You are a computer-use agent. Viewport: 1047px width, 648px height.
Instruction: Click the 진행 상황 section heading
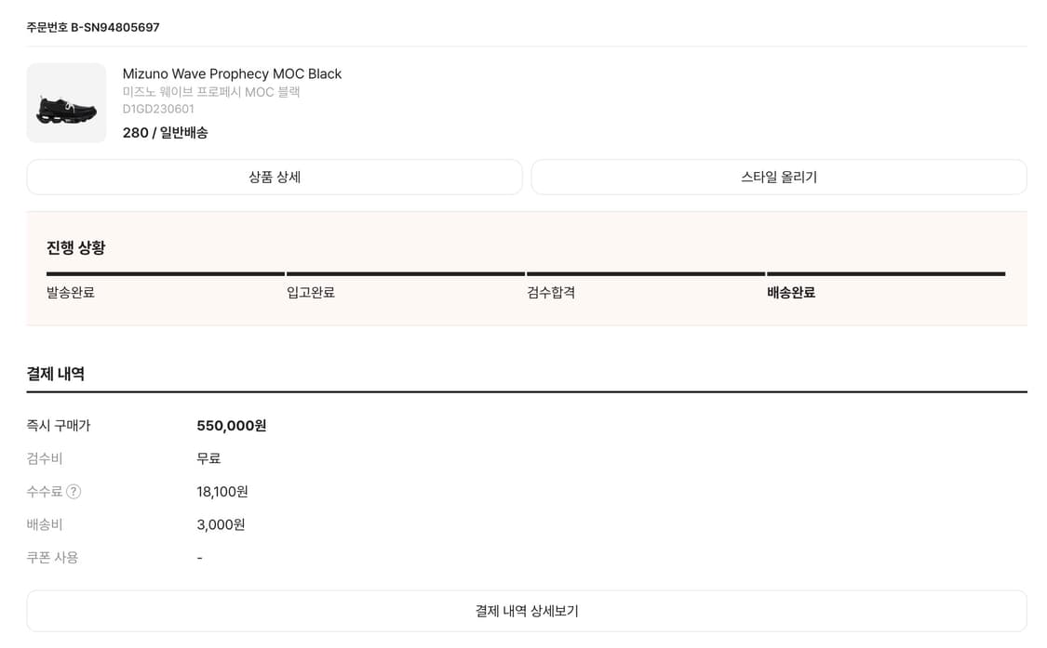click(77, 247)
